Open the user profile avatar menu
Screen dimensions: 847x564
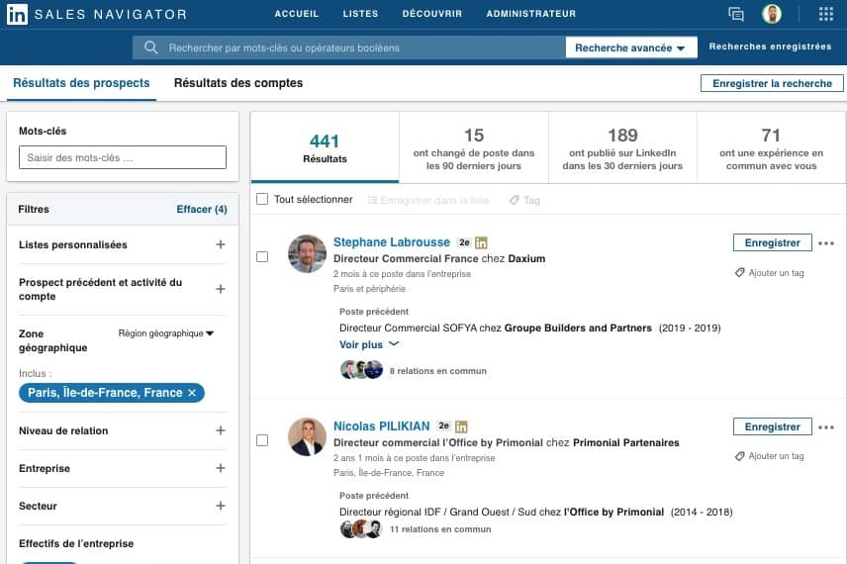pyautogui.click(x=772, y=14)
